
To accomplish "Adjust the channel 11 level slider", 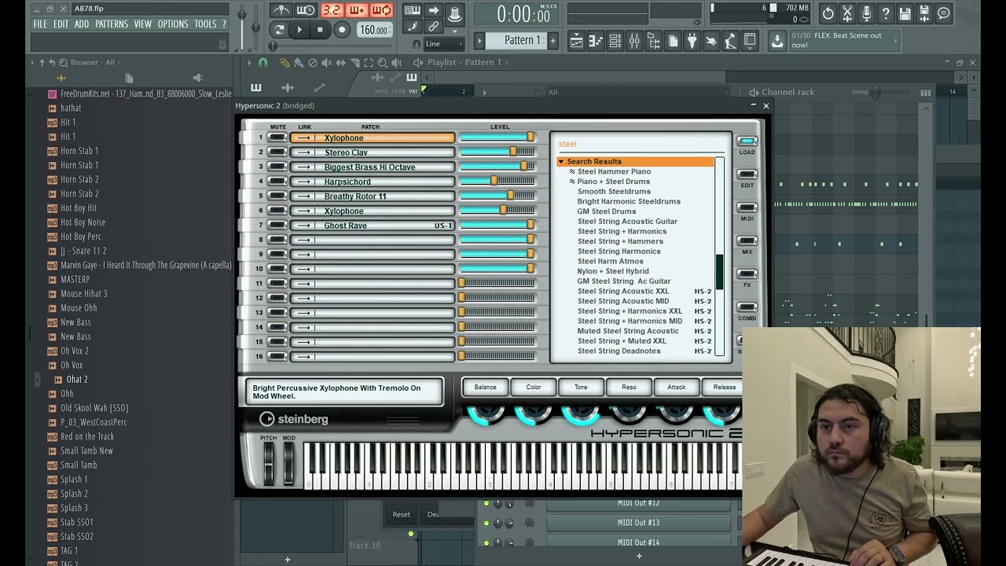I will point(497,284).
